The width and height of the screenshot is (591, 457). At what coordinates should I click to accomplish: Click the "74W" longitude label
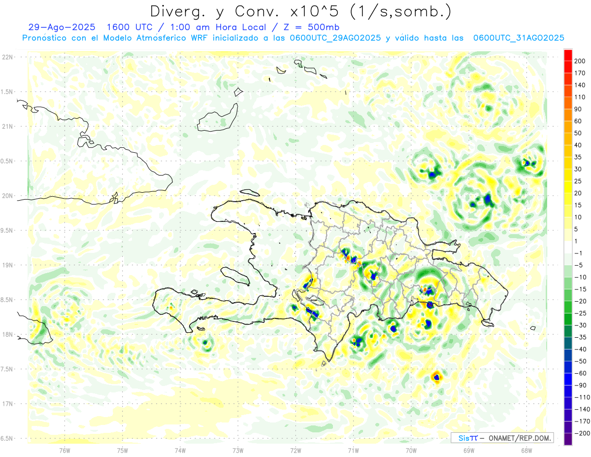tap(180, 450)
